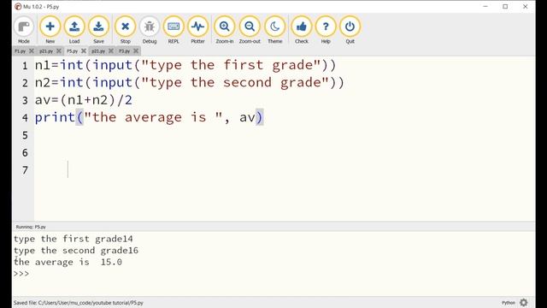Screen dimensions: 547x308
Task: Close the P5.py tab
Action: pos(84,51)
